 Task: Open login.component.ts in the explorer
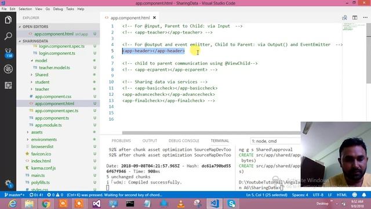(57, 53)
